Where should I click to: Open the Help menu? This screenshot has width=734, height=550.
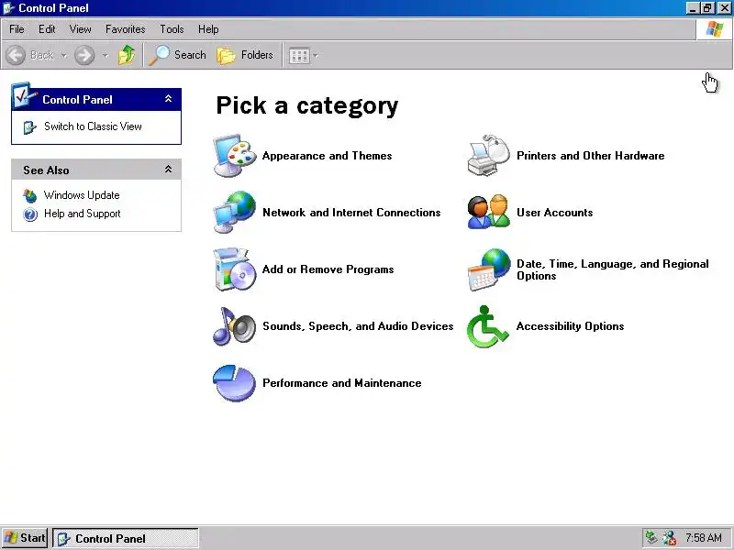pyautogui.click(x=208, y=29)
